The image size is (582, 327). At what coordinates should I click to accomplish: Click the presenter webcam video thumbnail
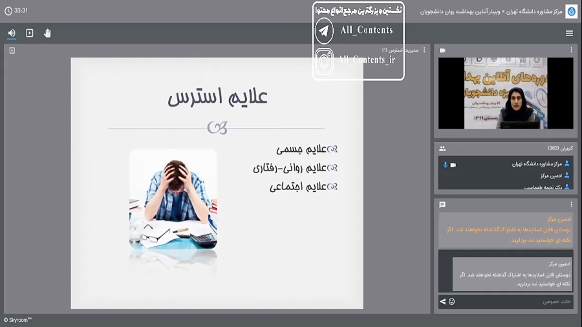(x=506, y=93)
